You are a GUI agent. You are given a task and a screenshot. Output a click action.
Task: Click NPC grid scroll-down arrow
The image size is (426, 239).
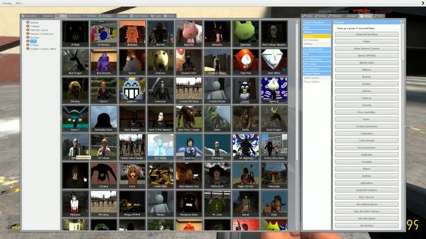[x=297, y=228]
